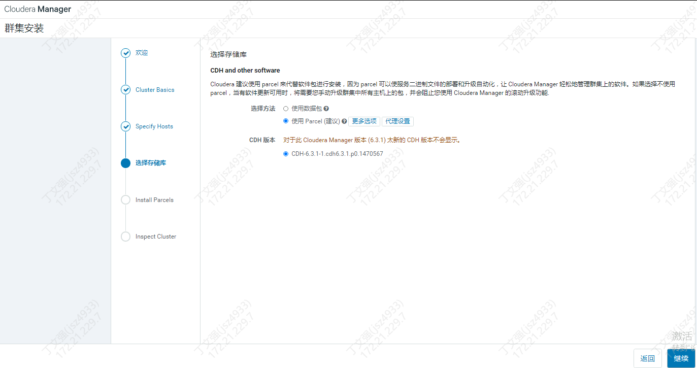Click the checkmark icon beside Cluster Basics
697x368 pixels.
pyautogui.click(x=125, y=90)
